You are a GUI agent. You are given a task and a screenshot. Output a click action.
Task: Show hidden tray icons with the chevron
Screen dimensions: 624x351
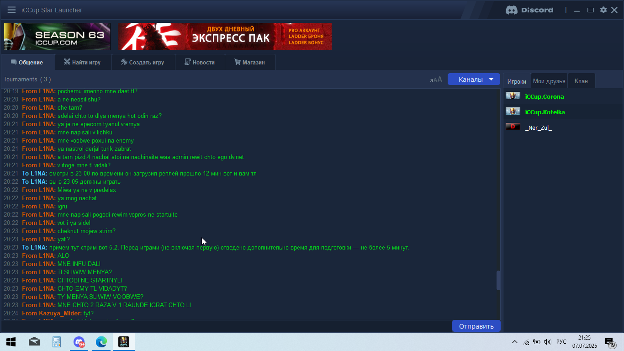(515, 342)
